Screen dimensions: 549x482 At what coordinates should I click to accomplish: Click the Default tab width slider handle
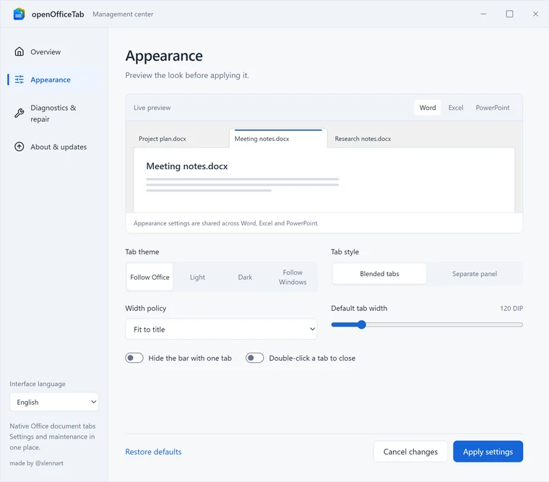pos(362,324)
